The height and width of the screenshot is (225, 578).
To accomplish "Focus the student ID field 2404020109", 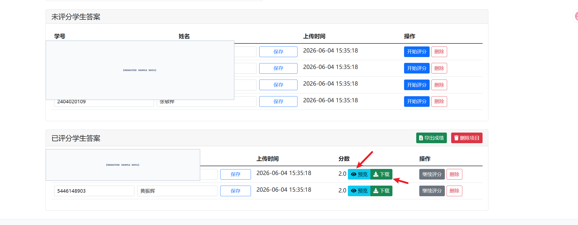I will coord(104,103).
